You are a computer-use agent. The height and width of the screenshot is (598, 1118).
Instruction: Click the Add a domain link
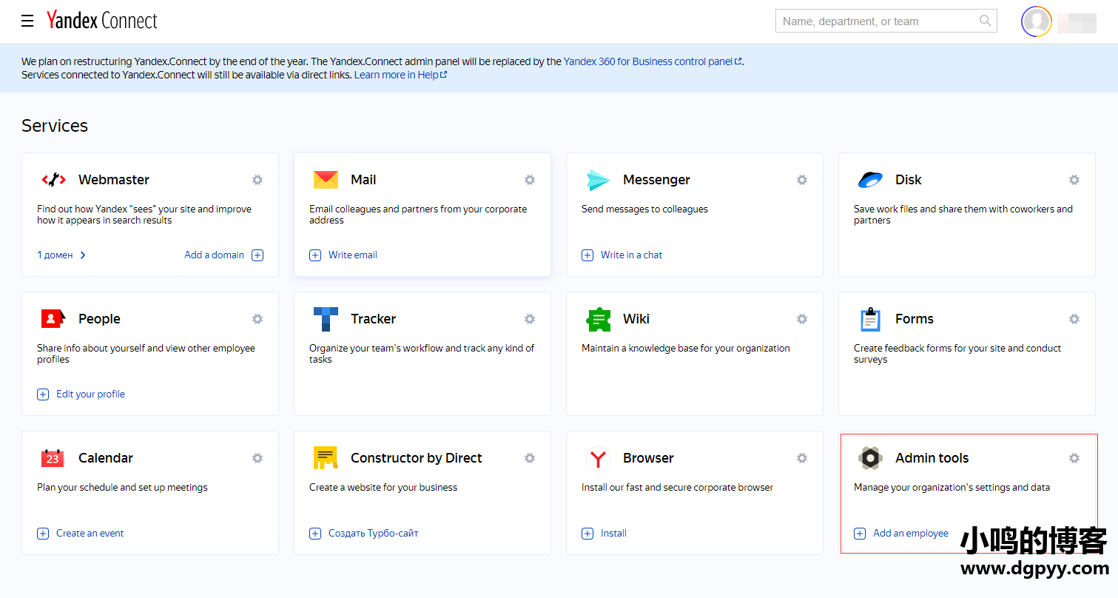pos(214,255)
